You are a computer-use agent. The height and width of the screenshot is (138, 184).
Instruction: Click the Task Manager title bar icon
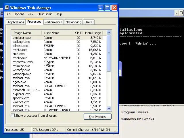7,8
